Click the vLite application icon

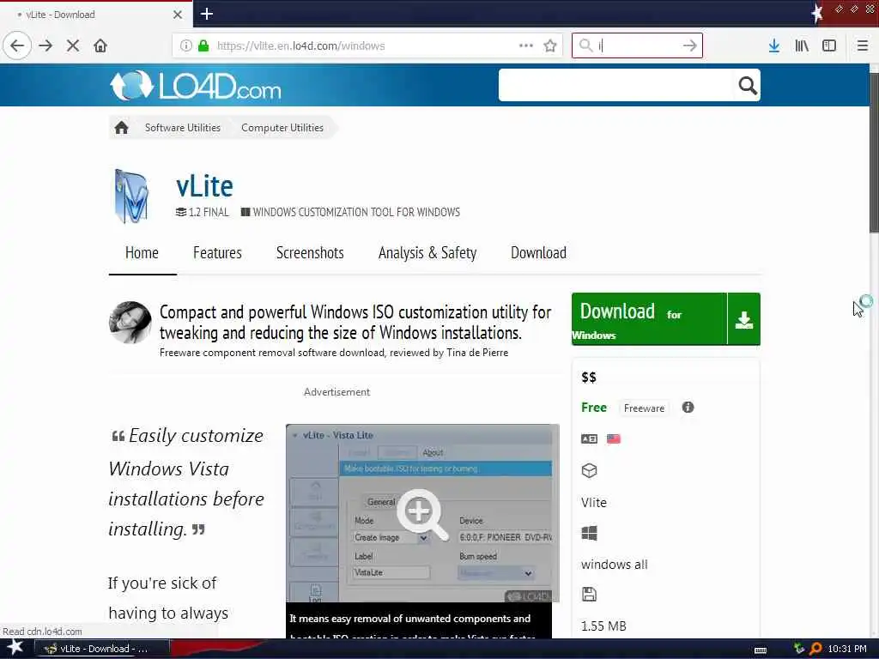(131, 196)
